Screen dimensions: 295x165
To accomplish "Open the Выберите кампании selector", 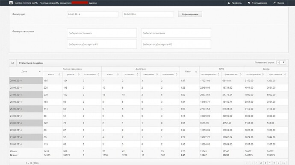I will [x=176, y=33].
